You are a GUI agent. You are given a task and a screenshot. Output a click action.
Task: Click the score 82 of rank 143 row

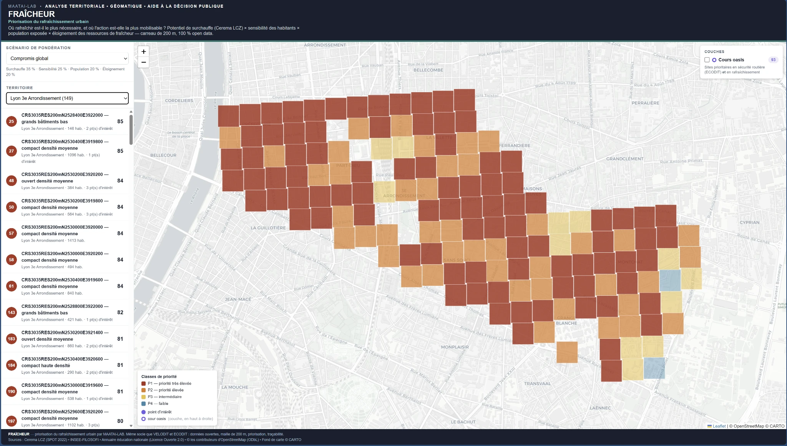coord(120,312)
